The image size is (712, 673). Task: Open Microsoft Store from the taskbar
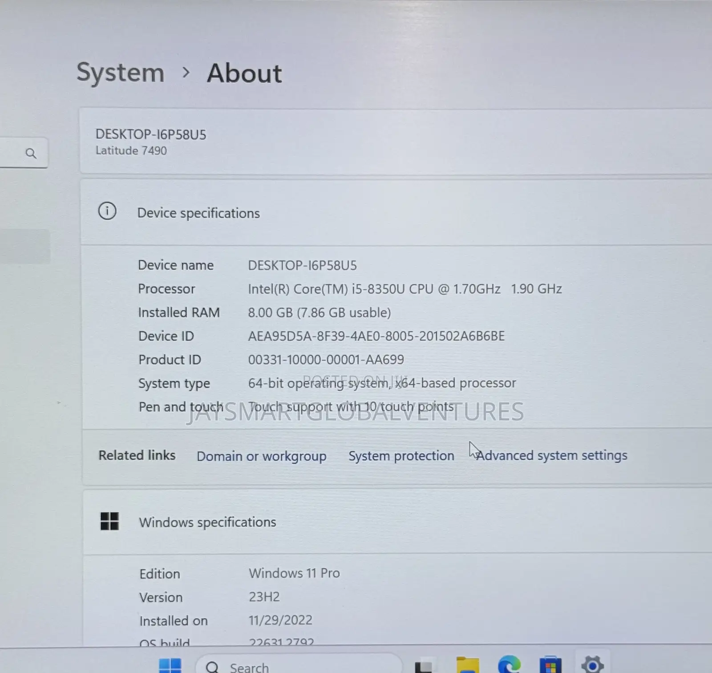pos(550,665)
